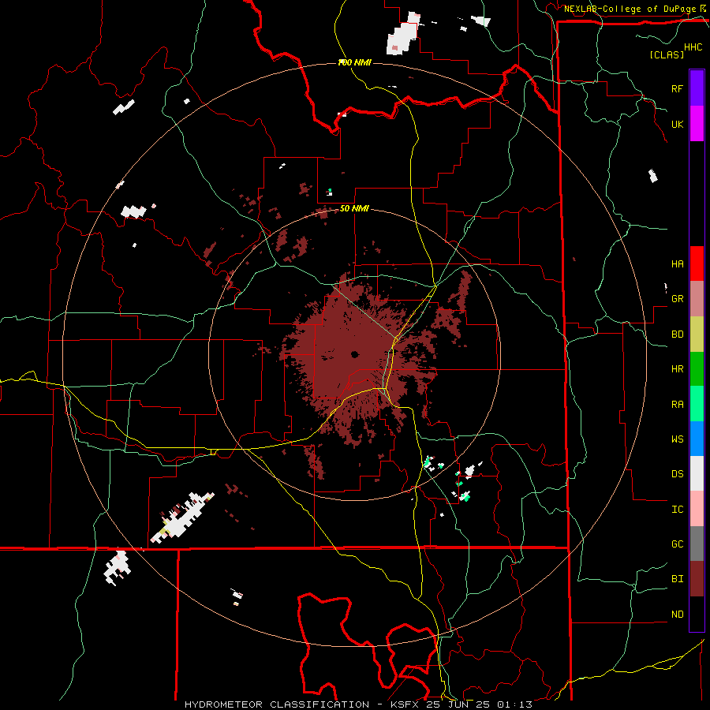Screen dimensions: 710x710
Task: Click the "UK" legend label
Action: 677,124
